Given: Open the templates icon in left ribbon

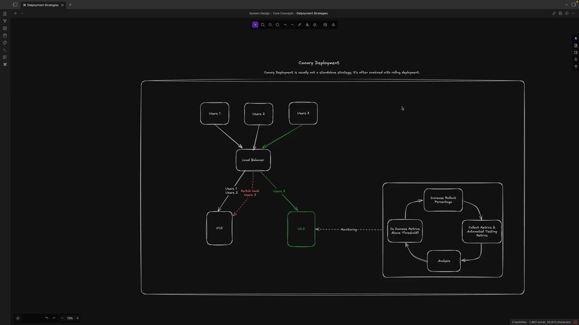Looking at the screenshot, I should coord(5,42).
